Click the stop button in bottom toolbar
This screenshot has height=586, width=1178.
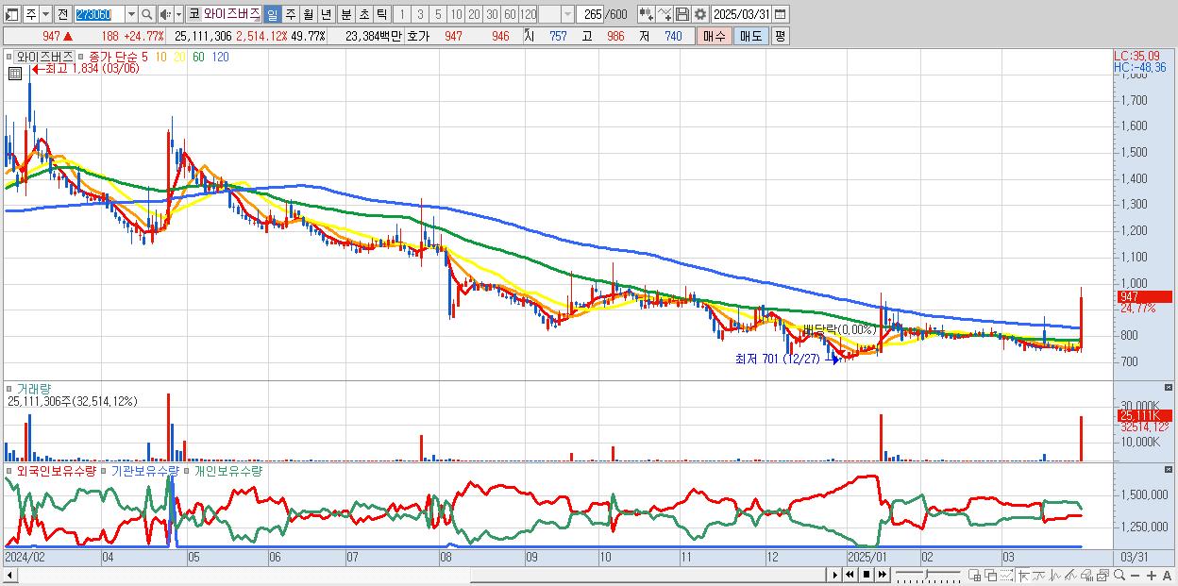click(x=866, y=575)
